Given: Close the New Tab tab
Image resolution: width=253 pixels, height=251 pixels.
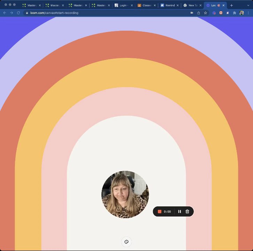Looking at the screenshot, I should [201, 5].
